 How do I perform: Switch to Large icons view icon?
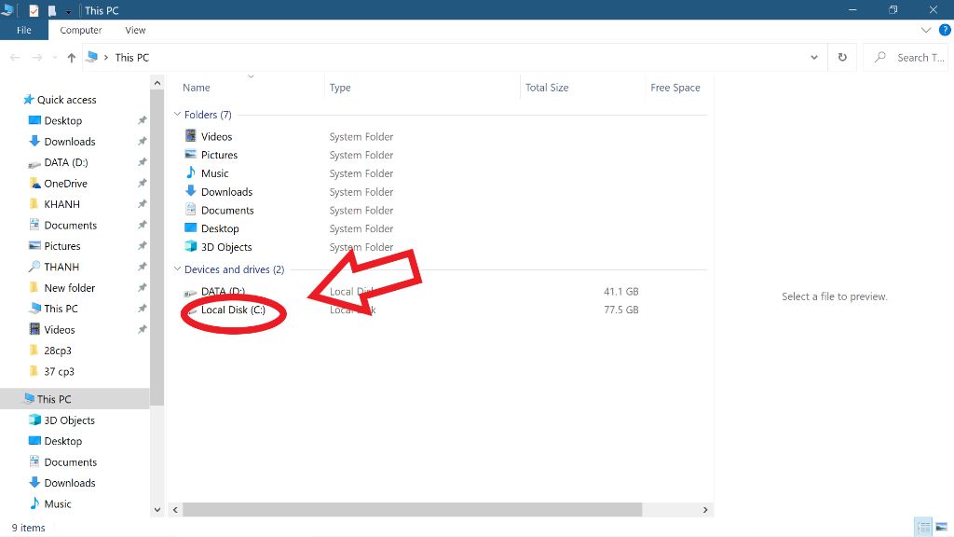(x=942, y=527)
